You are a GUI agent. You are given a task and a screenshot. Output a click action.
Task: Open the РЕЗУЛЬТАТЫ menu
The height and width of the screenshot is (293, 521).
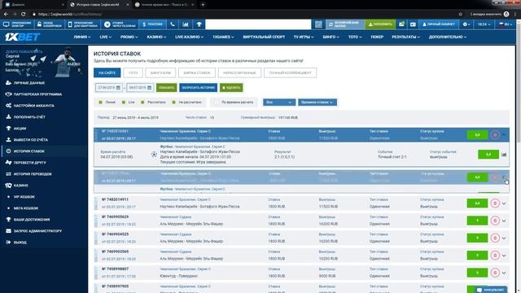[x=405, y=37]
